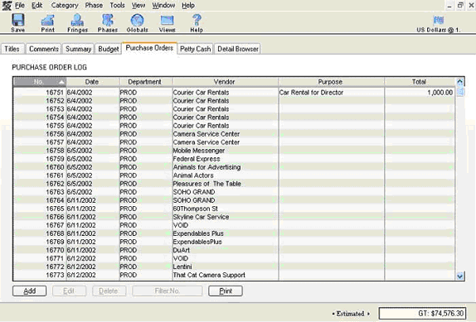Click the Estimated label in status bar

(x=350, y=314)
